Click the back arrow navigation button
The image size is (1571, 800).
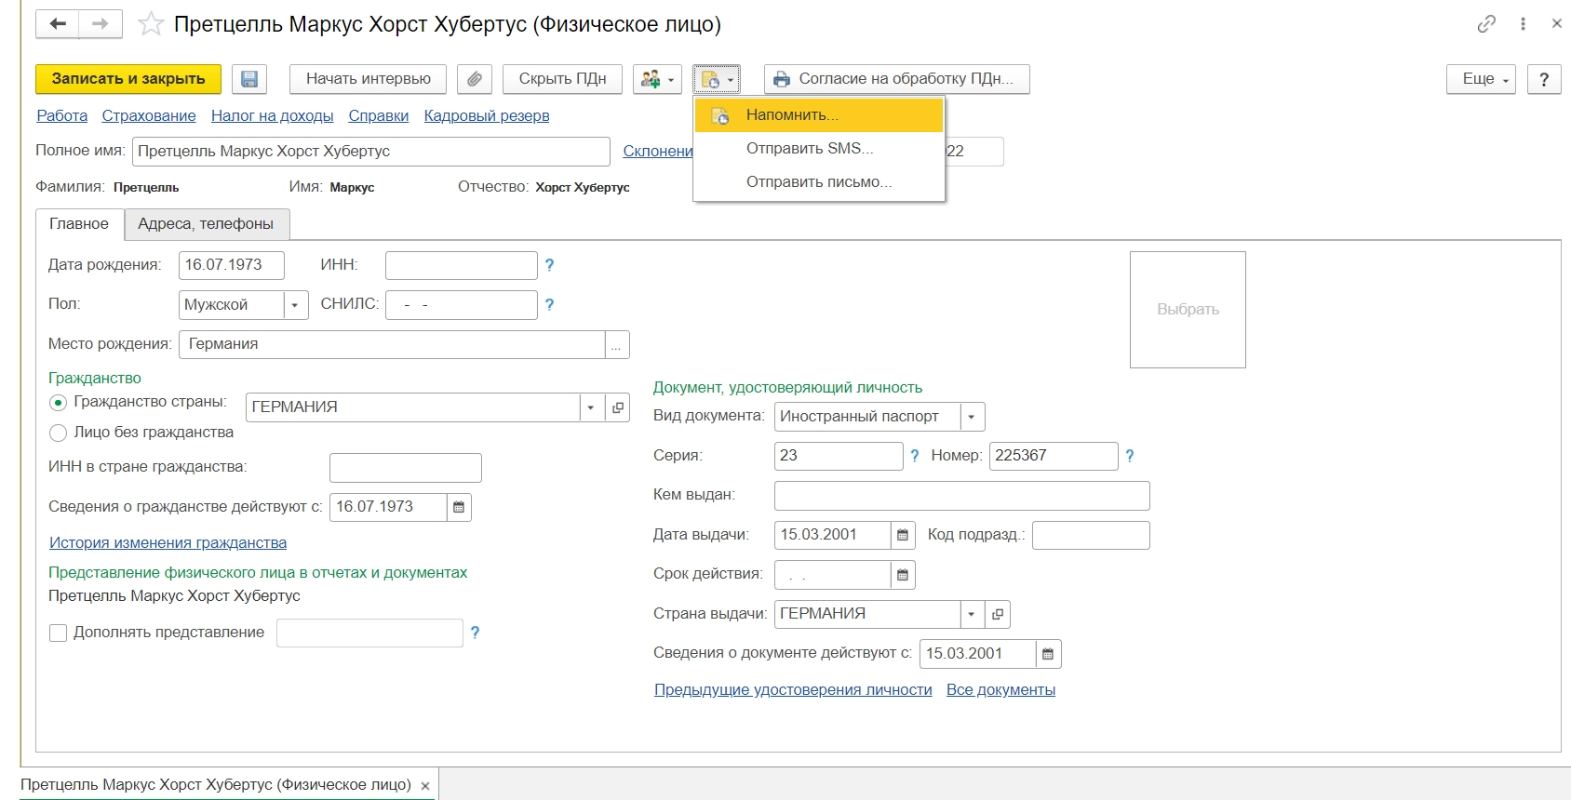click(58, 24)
